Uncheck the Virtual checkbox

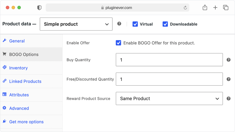click(135, 24)
